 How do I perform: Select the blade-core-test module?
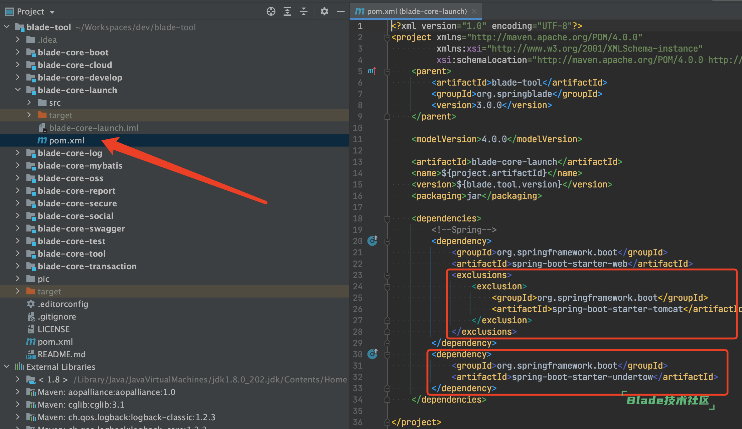click(71, 241)
